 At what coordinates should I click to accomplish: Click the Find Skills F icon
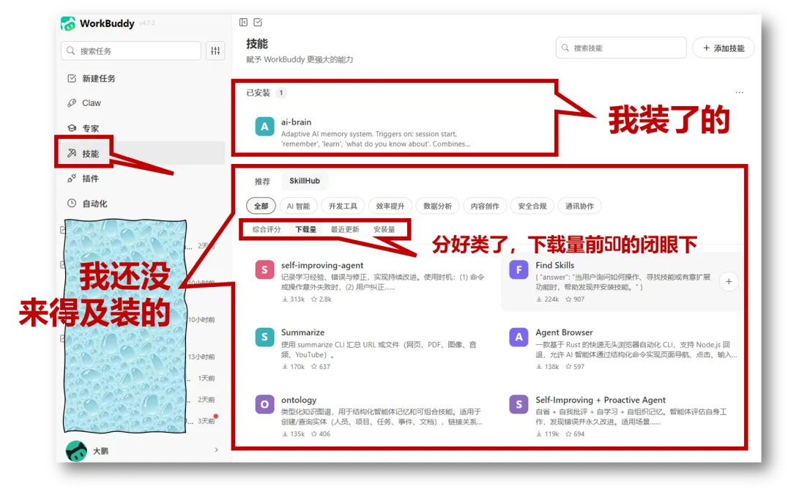tap(519, 269)
